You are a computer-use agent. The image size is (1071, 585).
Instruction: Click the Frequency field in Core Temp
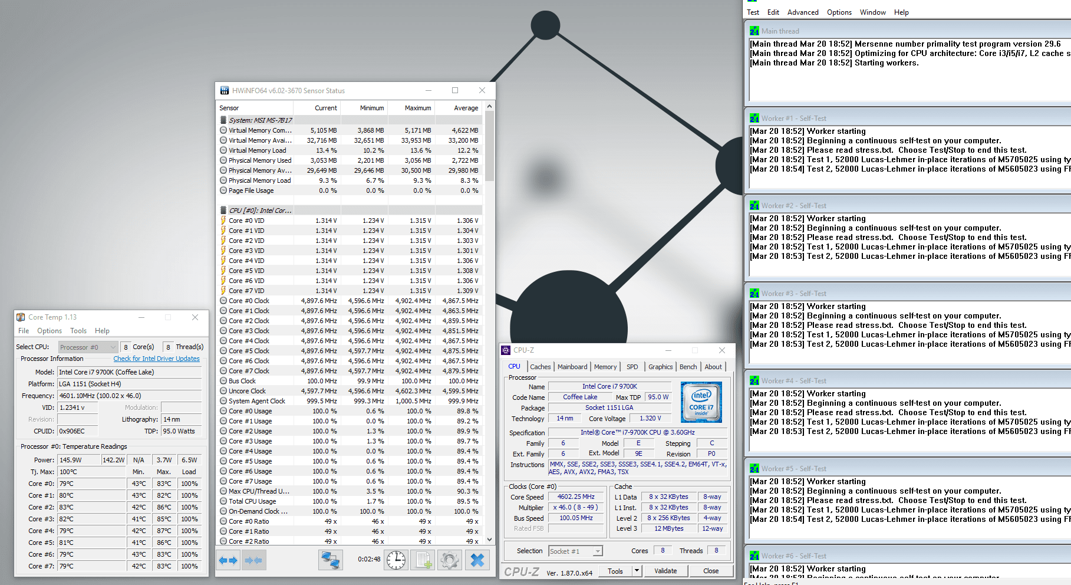click(129, 396)
